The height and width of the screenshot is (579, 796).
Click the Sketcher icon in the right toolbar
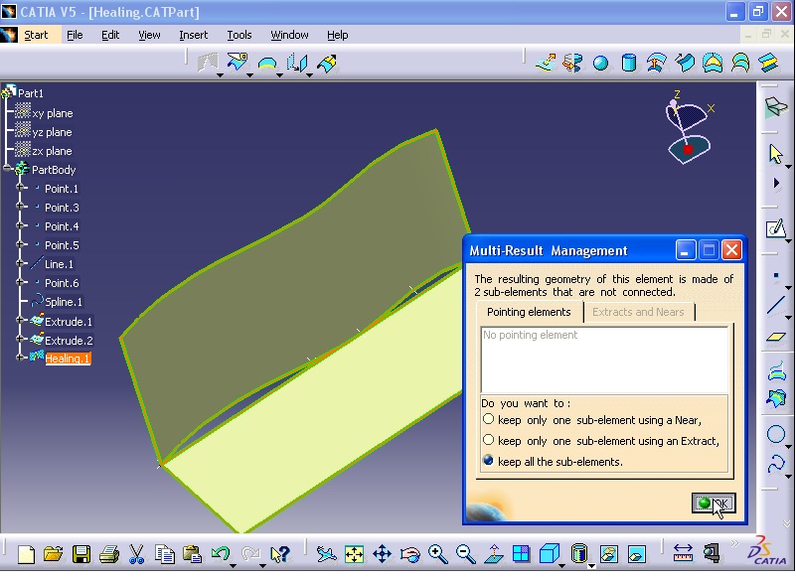pos(776,228)
